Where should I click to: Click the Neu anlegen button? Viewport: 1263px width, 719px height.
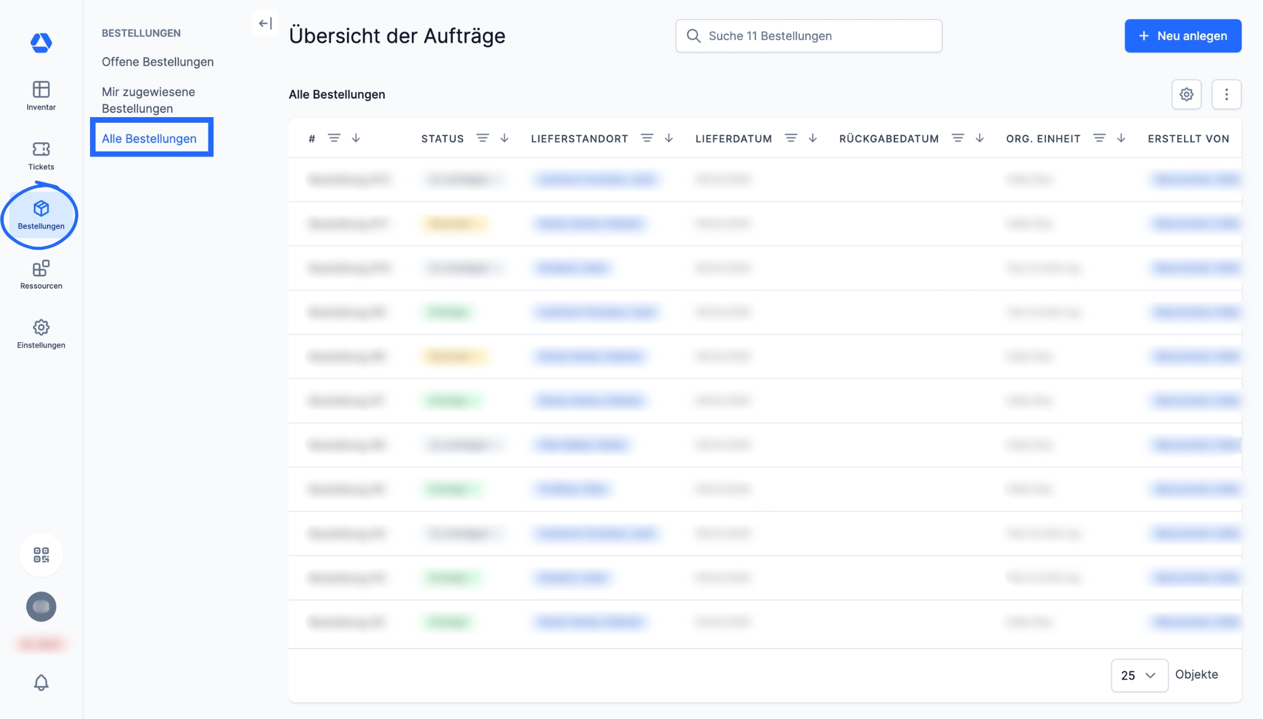(1182, 36)
